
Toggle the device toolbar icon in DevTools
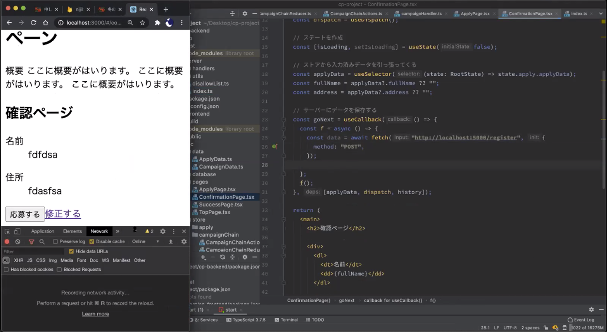click(17, 231)
